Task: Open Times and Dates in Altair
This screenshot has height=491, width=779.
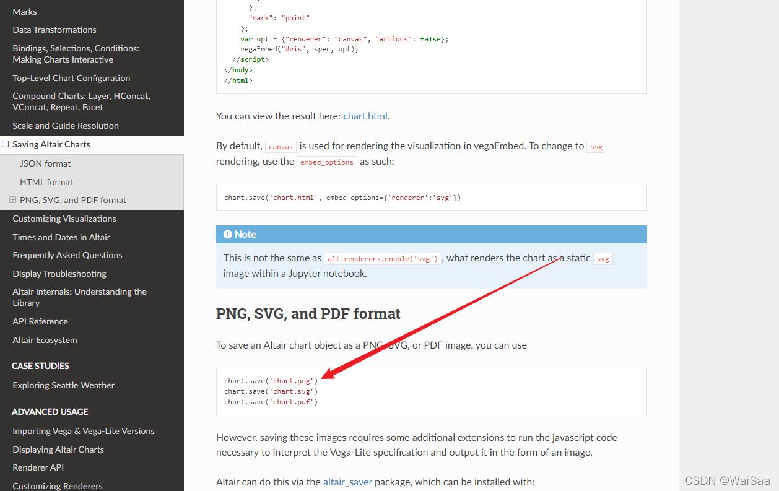Action: pyautogui.click(x=61, y=237)
